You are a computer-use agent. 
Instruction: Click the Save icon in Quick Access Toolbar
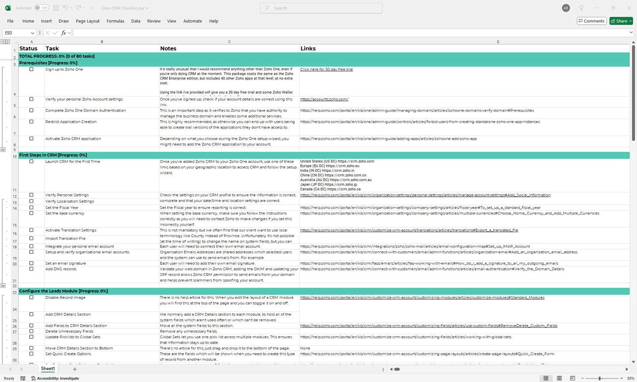pyautogui.click(x=56, y=8)
